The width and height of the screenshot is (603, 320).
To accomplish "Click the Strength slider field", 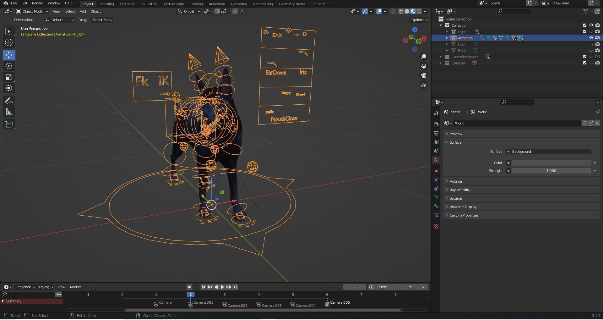I will pyautogui.click(x=551, y=171).
